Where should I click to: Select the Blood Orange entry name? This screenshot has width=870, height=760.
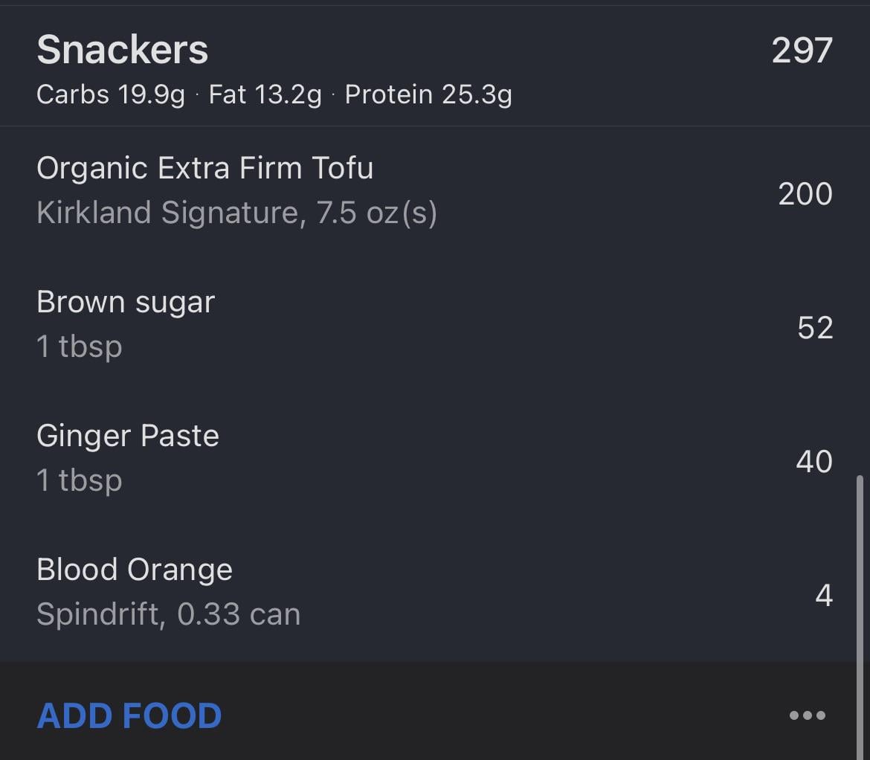click(135, 570)
